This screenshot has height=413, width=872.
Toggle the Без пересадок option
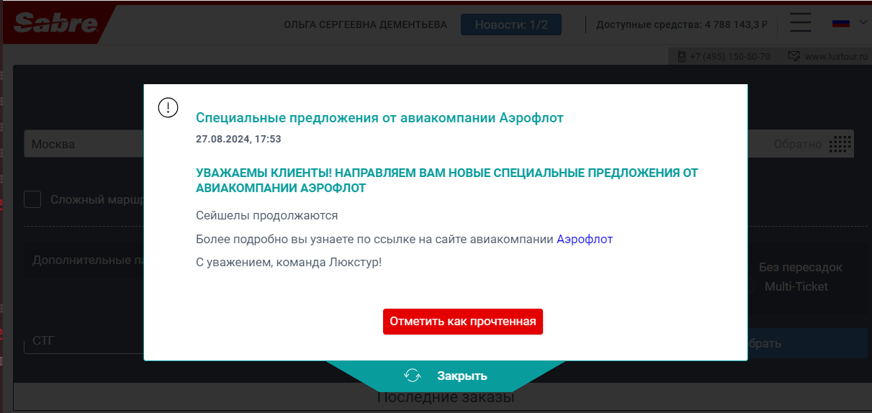[x=800, y=268]
